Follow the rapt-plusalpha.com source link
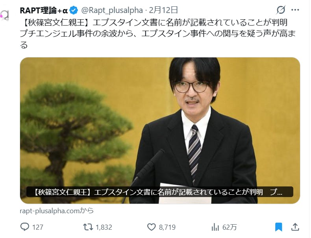311x238 pixels. (x=57, y=210)
